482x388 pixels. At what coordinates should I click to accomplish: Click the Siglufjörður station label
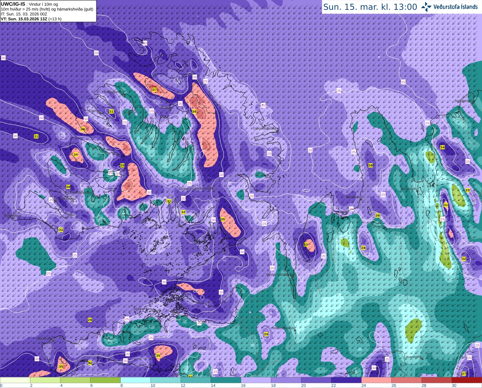pos(463,101)
